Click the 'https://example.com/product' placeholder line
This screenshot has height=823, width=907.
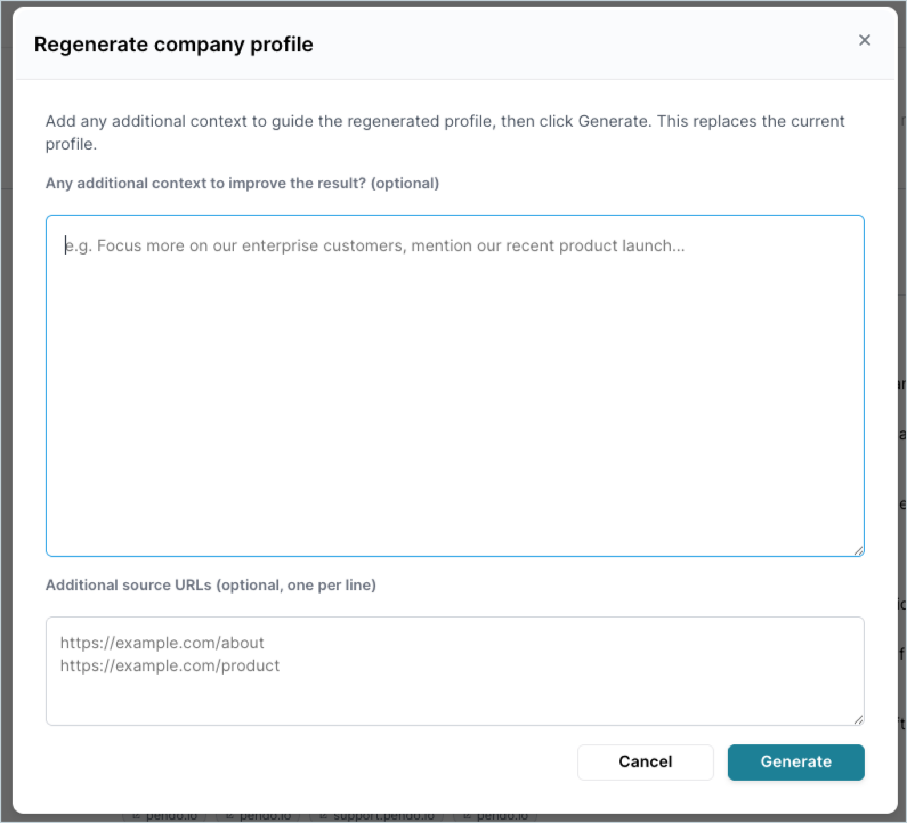pos(170,665)
